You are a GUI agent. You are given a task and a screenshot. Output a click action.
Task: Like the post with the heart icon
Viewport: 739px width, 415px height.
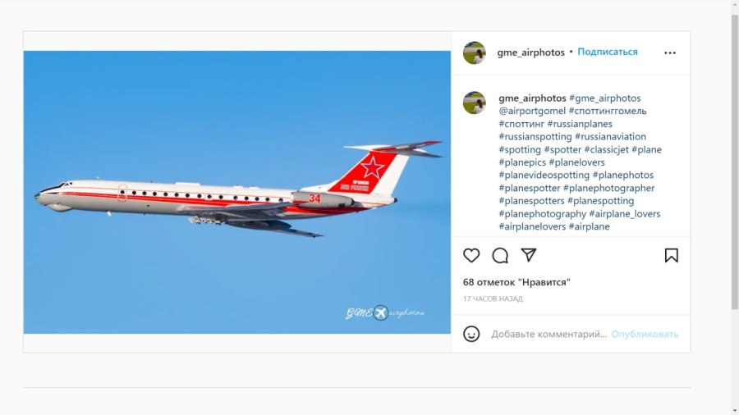(x=471, y=256)
